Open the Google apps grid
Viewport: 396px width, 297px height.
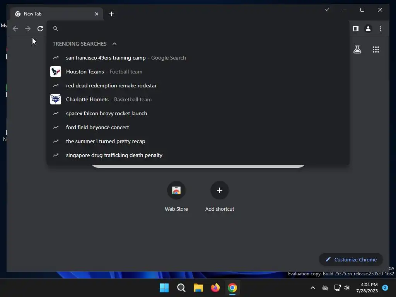point(376,49)
